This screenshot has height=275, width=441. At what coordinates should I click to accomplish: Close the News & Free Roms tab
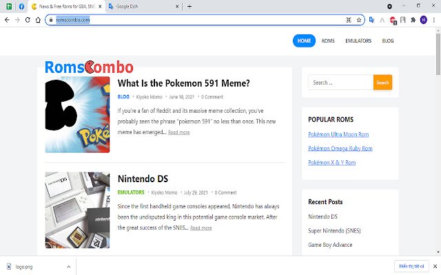point(100,6)
